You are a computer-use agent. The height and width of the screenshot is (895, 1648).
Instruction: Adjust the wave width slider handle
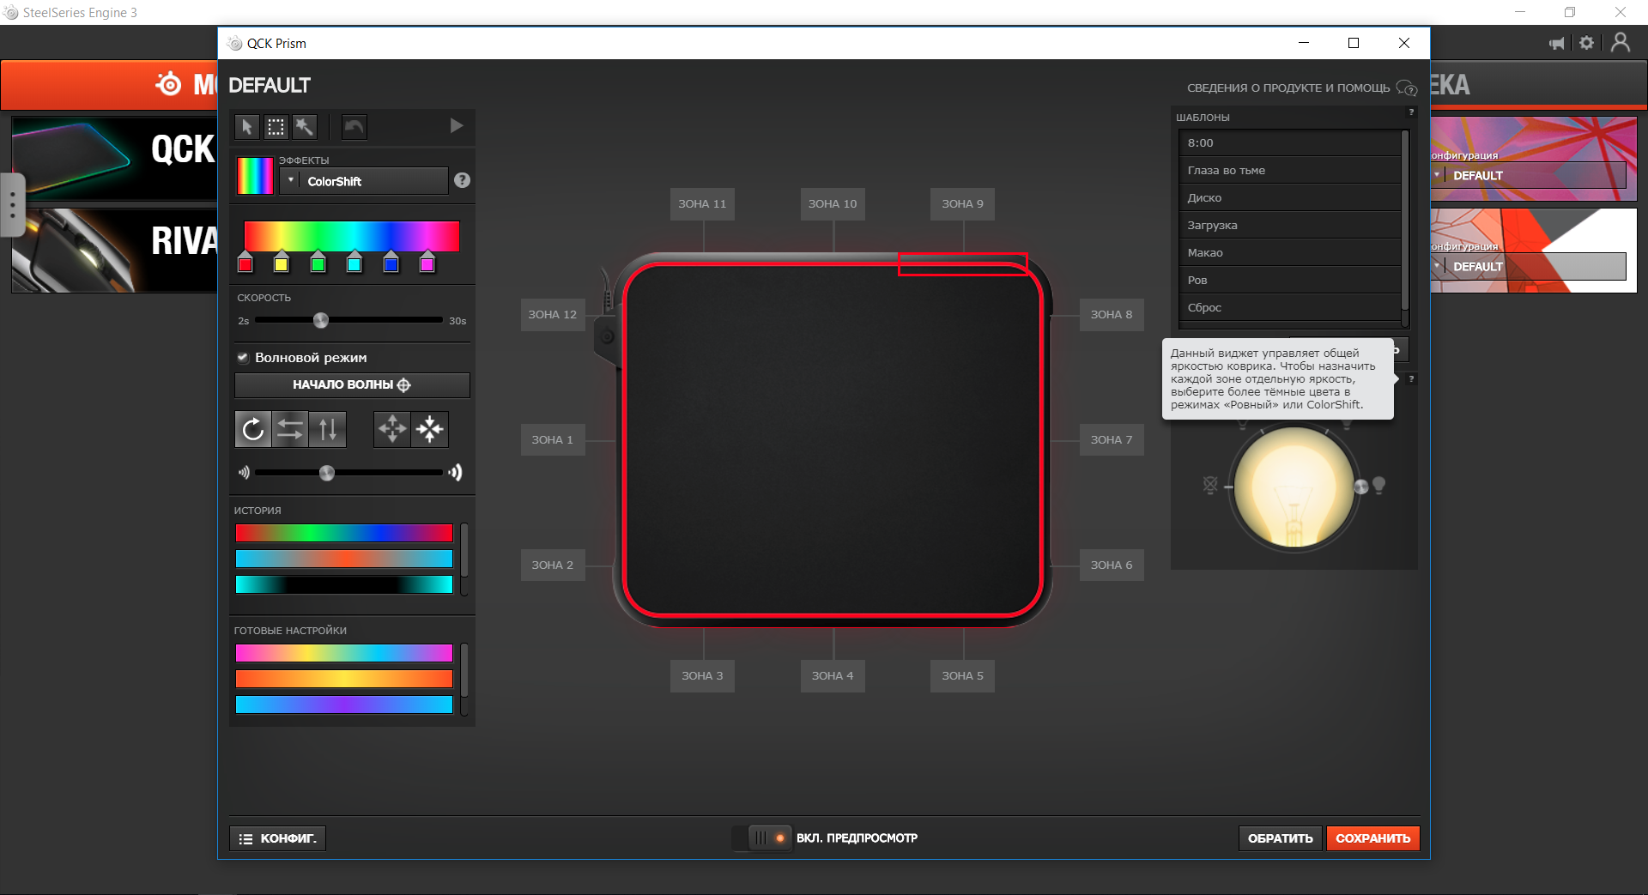tap(326, 473)
